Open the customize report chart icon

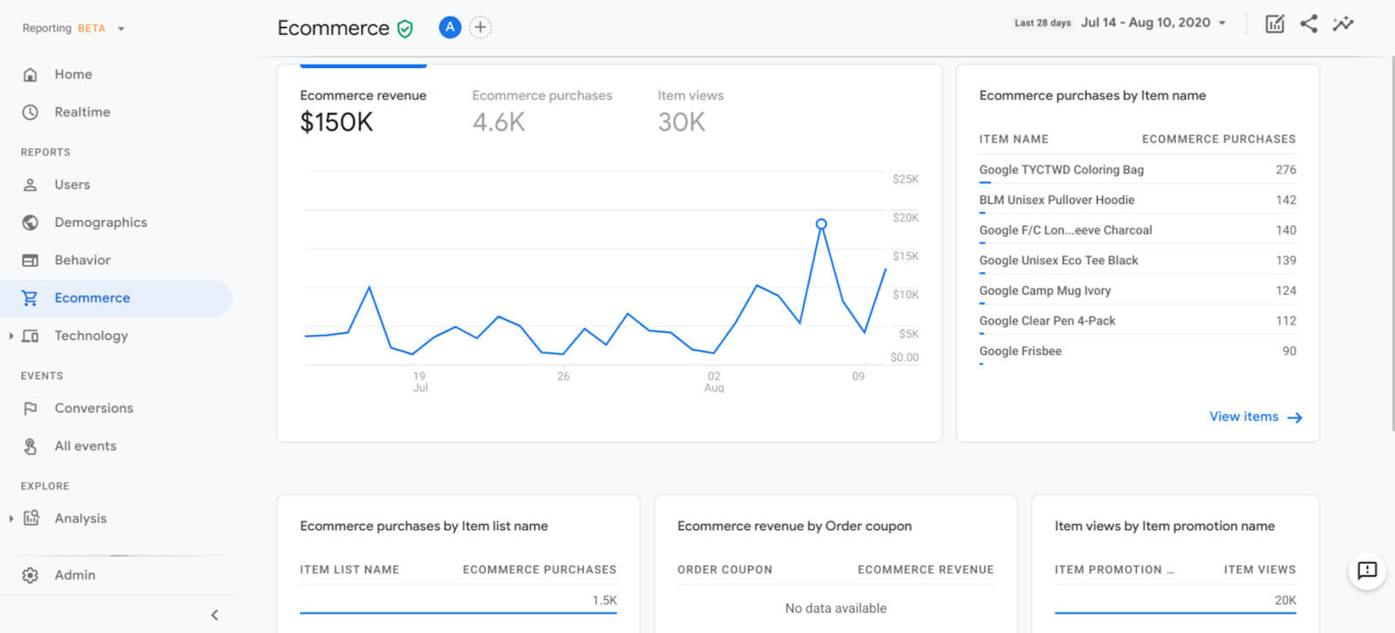pos(1275,24)
